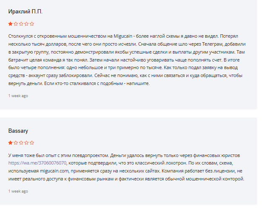Click the filled first star on Bassary's review

click(x=10, y=143)
